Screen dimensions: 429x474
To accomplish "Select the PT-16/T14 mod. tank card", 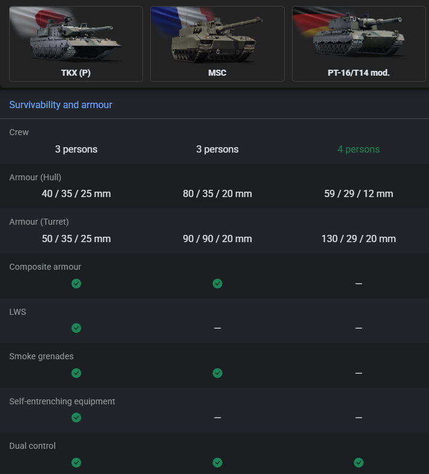I will pyautogui.click(x=359, y=44).
